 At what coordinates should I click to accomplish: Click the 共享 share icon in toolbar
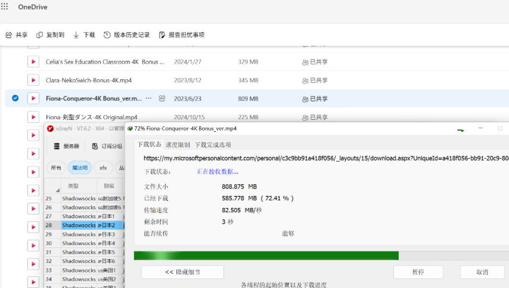point(9,35)
